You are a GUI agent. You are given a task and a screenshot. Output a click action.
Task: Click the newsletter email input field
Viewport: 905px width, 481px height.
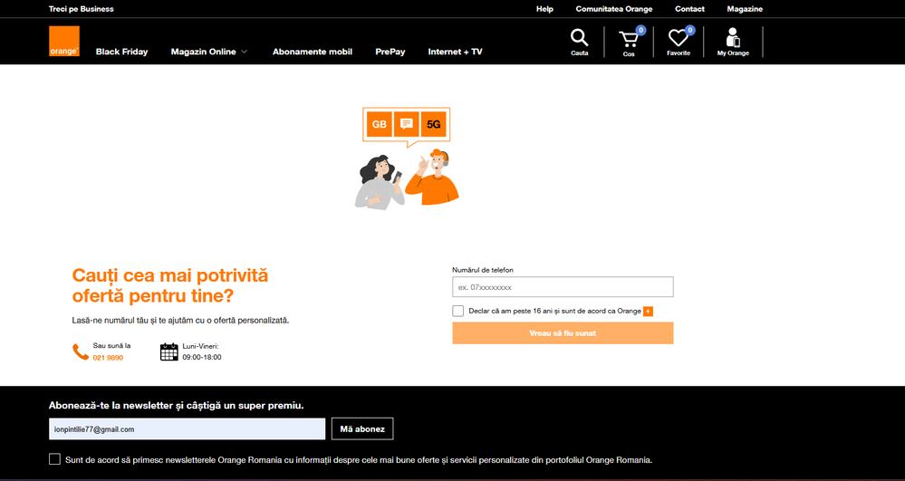point(187,429)
